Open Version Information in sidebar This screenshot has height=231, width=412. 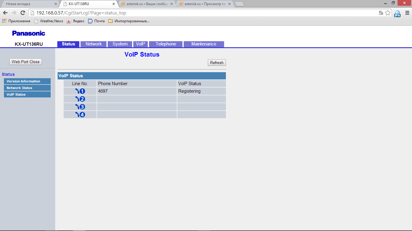pos(27,81)
